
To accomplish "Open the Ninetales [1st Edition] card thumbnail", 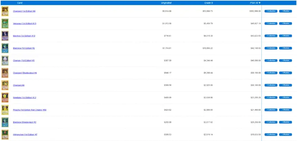I will 5,98.
